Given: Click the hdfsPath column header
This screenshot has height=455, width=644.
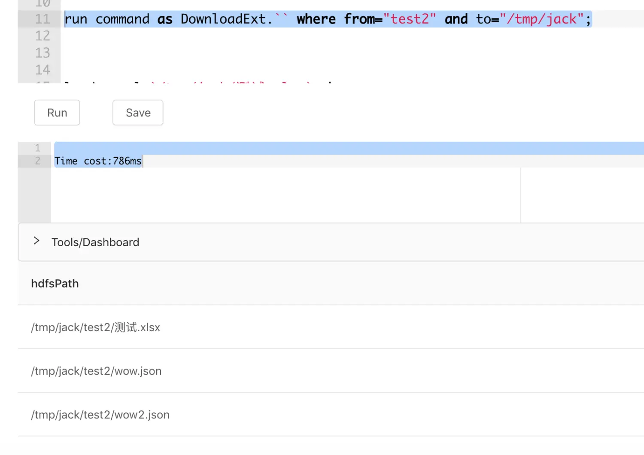Looking at the screenshot, I should 55,284.
